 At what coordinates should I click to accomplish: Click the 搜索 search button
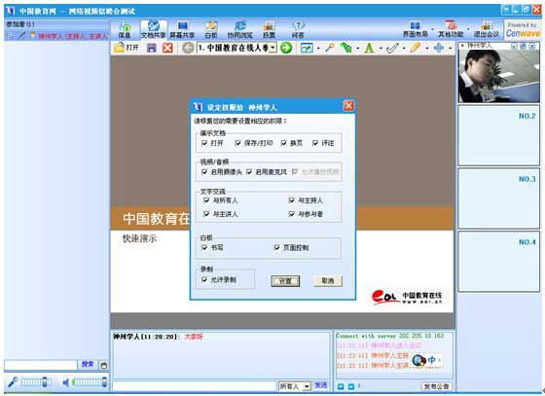(88, 364)
